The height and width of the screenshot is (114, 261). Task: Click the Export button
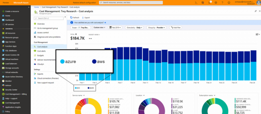click(86, 18)
